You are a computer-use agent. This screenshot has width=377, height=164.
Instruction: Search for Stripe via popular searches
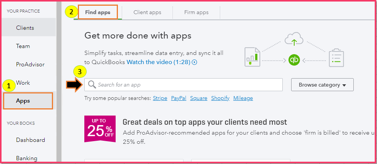click(160, 98)
